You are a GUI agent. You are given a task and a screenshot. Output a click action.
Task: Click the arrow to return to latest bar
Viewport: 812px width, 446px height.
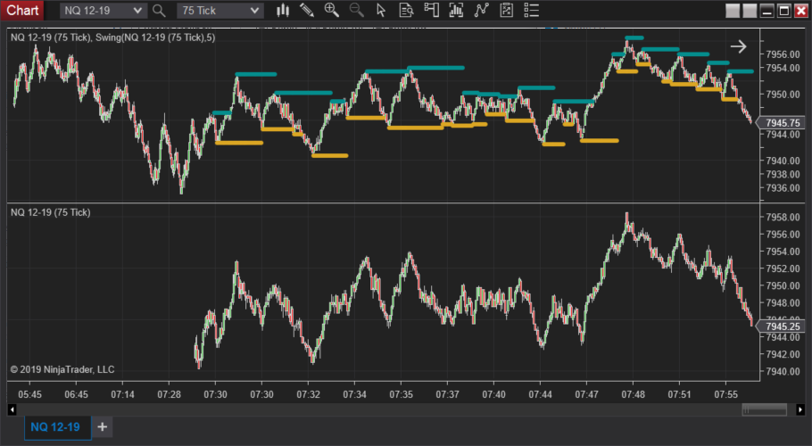[739, 46]
